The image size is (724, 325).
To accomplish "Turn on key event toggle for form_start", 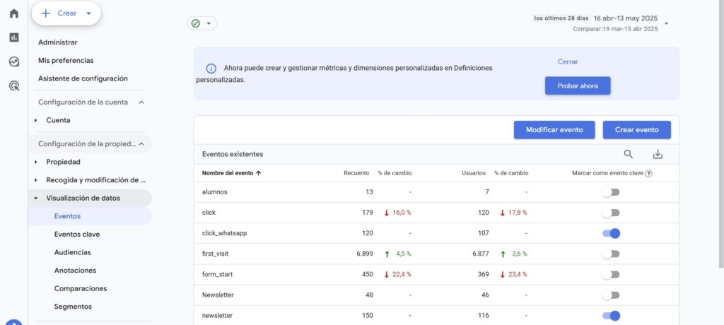I will pos(610,274).
